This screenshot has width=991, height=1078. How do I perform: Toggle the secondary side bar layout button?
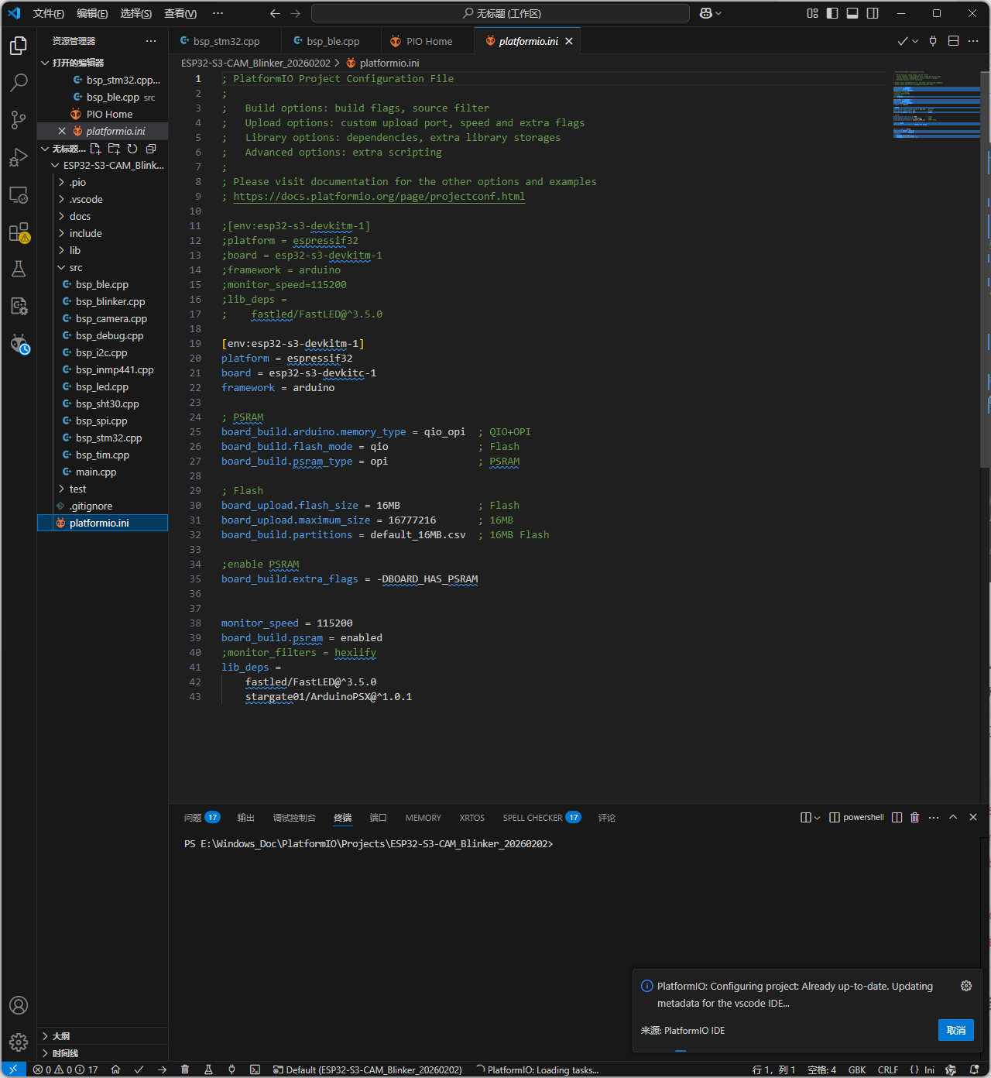pos(873,13)
